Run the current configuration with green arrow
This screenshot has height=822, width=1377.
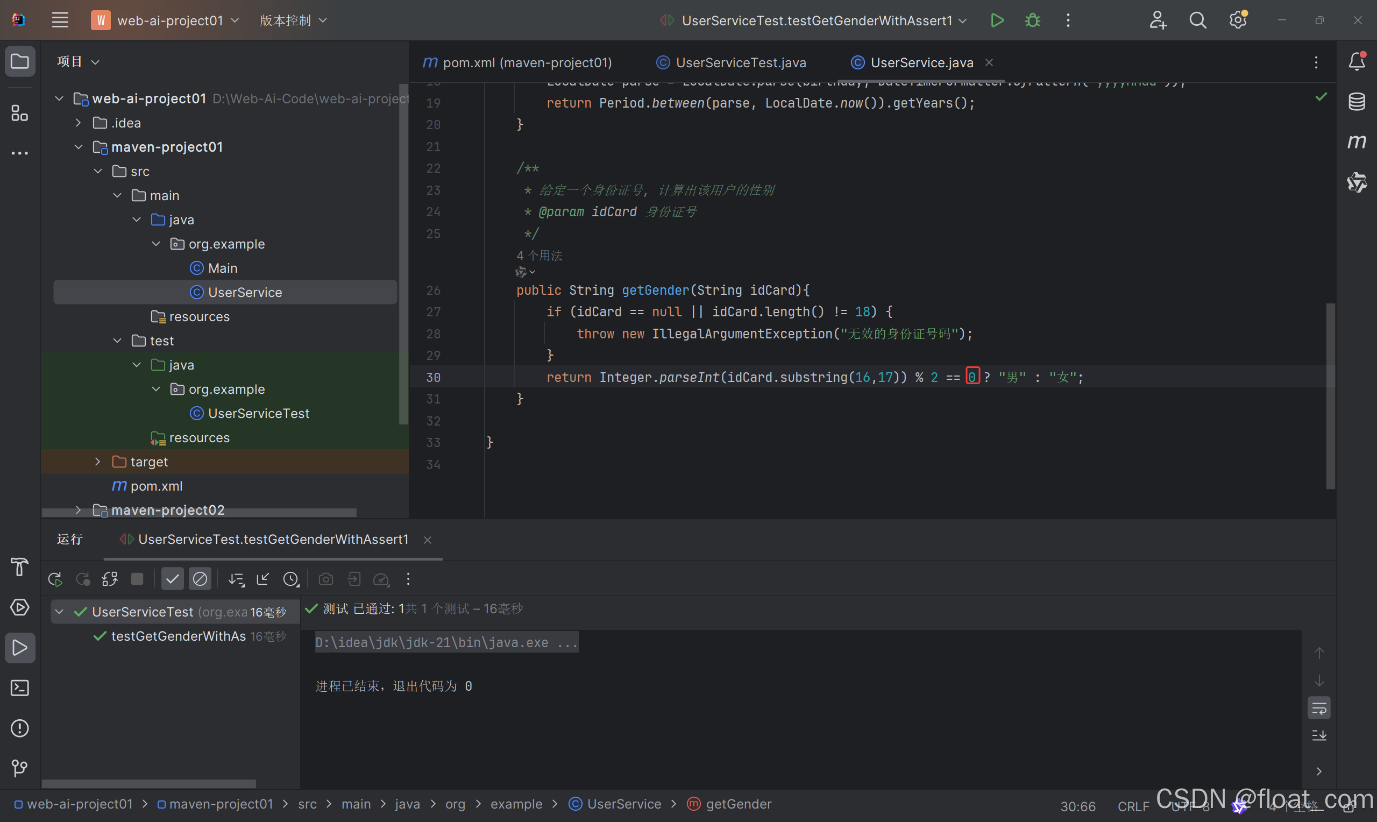click(997, 20)
